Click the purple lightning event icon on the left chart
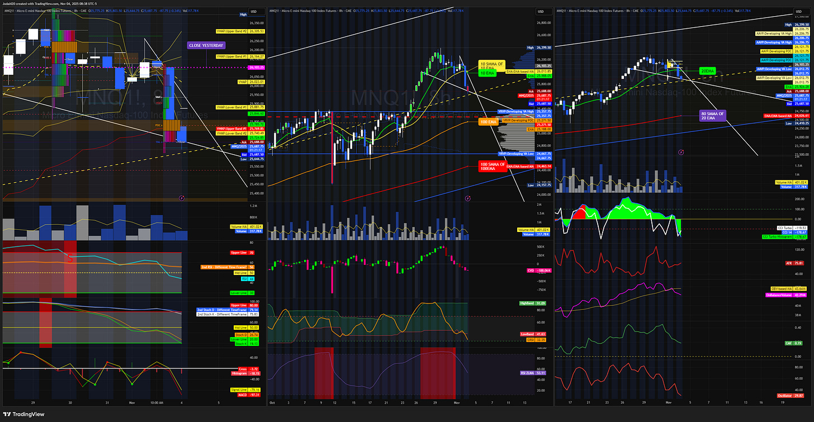This screenshot has height=422, width=814. 181,197
